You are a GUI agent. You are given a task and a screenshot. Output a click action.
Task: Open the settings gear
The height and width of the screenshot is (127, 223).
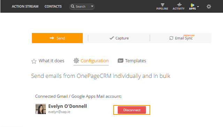(x=209, y=7)
